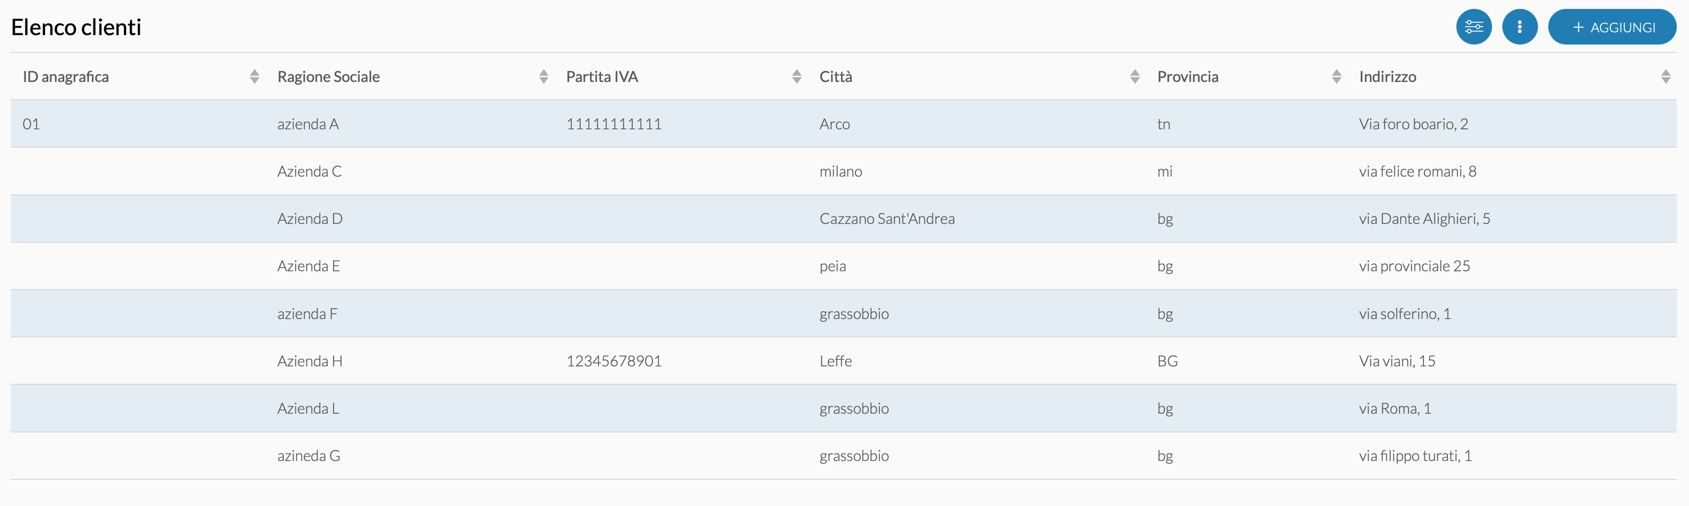The height and width of the screenshot is (506, 1689).
Task: Select the Azienda D name cell
Action: (x=310, y=219)
